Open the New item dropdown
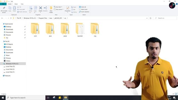This screenshot has height=100, width=178. pyautogui.click(x=58, y=7)
